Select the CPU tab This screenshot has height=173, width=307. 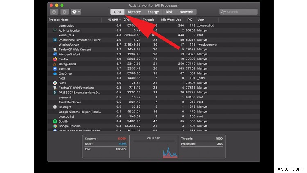coord(117,12)
